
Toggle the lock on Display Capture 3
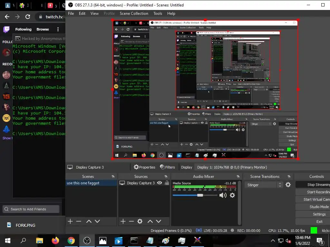pos(167,183)
